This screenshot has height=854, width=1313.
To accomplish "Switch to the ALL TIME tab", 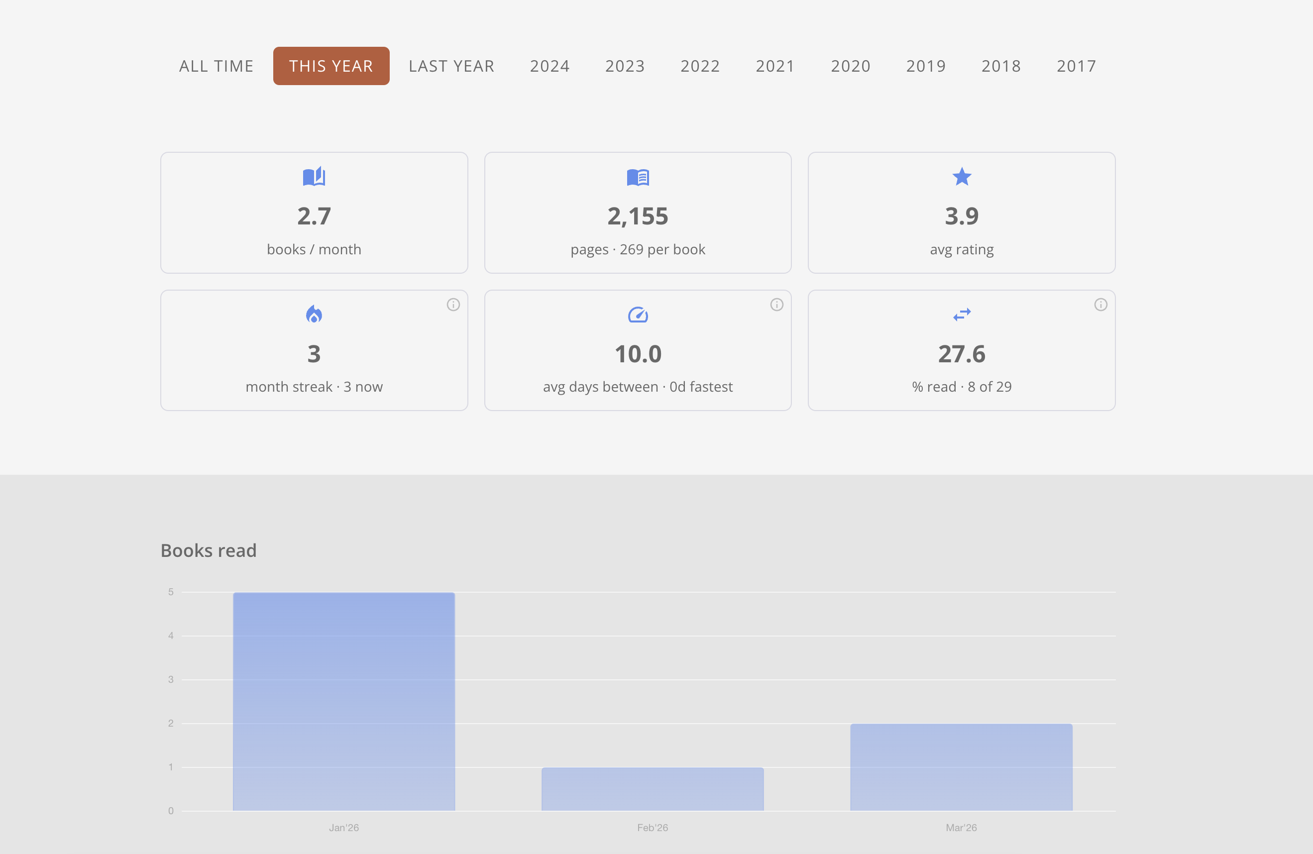I will [216, 66].
